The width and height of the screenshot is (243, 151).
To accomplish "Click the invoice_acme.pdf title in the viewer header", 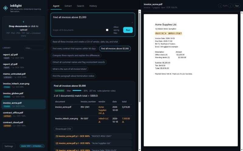I will pos(153,4).
